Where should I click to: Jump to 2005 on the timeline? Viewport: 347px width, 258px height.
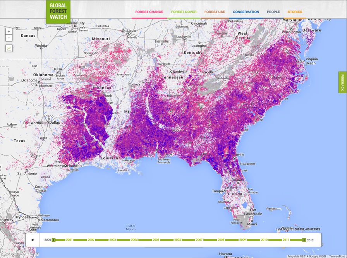click(156, 240)
